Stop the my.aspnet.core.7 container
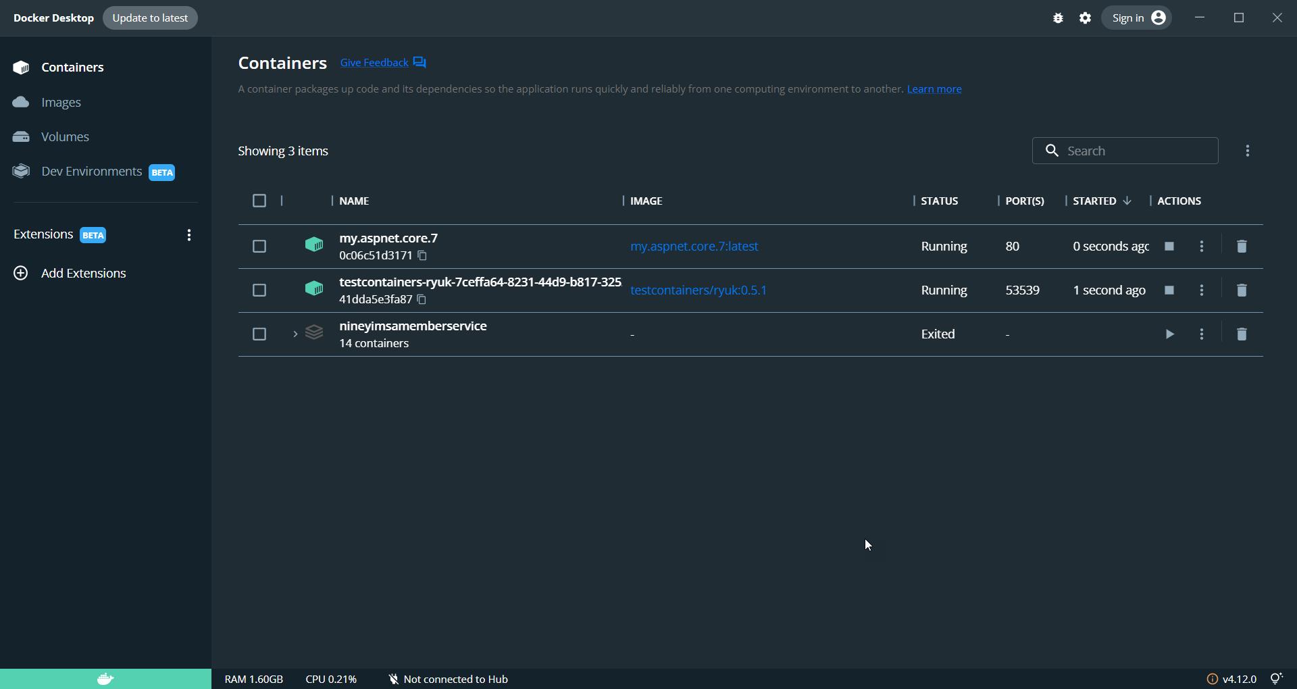Screen dimensions: 1297x689 (1169, 247)
